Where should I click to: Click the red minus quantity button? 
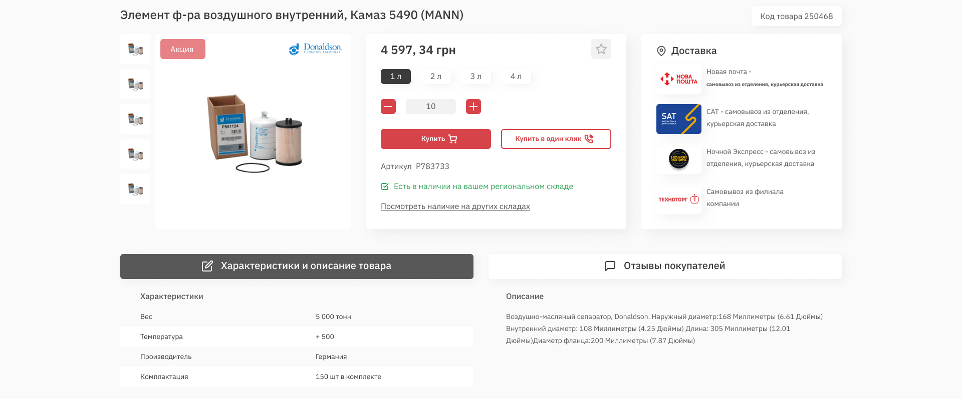[x=388, y=106]
